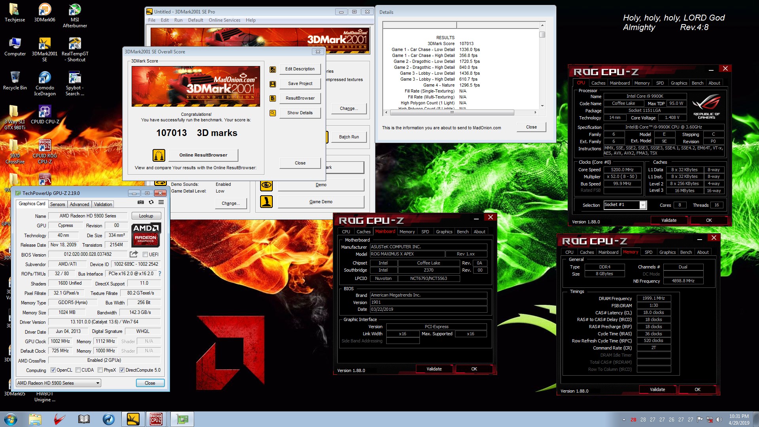Image resolution: width=759 pixels, height=427 pixels.
Task: Open CPUID ROG CPU-Z desktop icon
Action: [45, 151]
